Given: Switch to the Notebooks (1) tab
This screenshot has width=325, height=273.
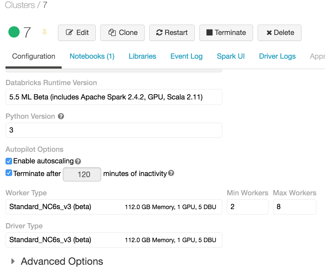Looking at the screenshot, I should click(92, 56).
